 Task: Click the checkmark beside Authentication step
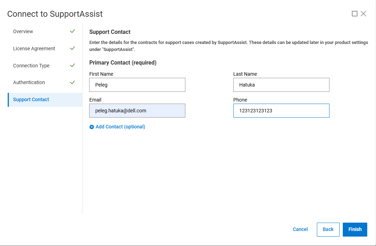click(72, 82)
